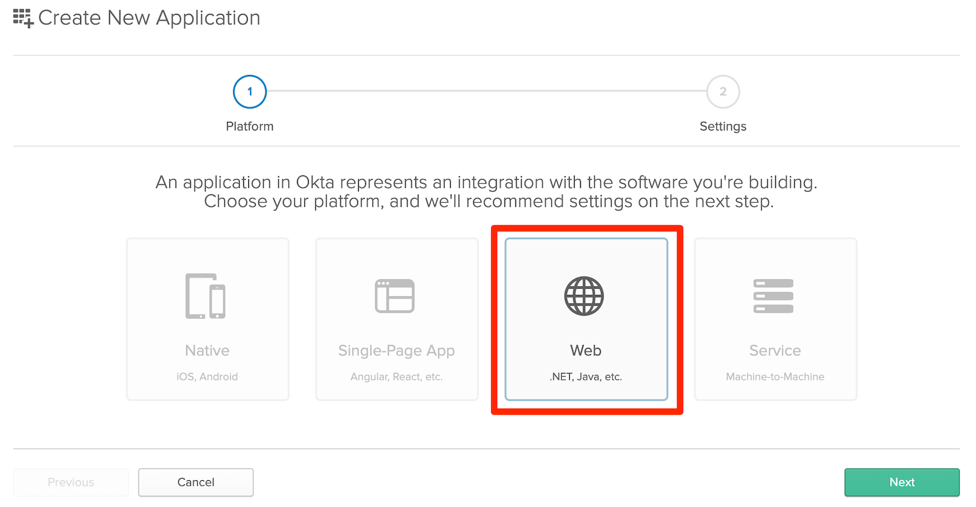Select the Platform step label

[249, 126]
